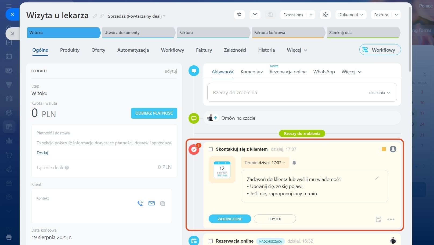The width and height of the screenshot is (434, 245).
Task: Click the pencil icon beside deal title
Action: (x=95, y=16)
